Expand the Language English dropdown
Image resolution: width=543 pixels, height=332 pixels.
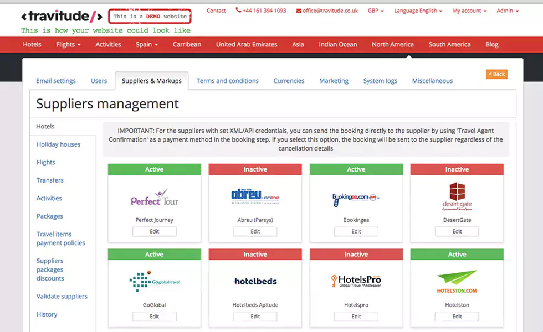418,11
